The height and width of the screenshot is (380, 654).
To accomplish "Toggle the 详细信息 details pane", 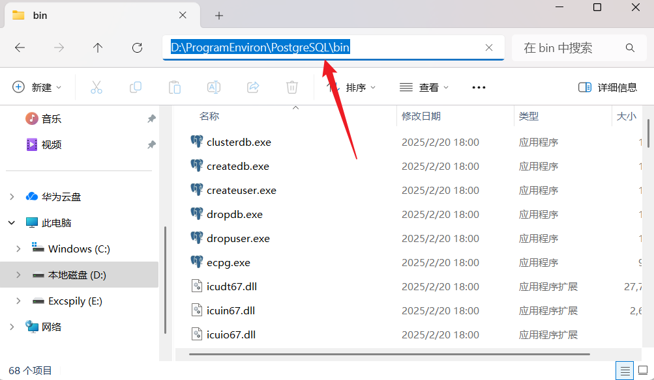I will pyautogui.click(x=607, y=87).
